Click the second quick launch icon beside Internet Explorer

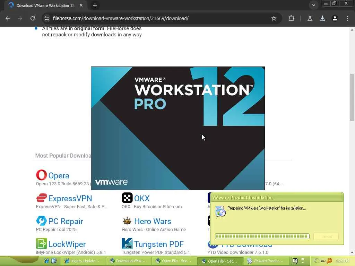[54, 261]
